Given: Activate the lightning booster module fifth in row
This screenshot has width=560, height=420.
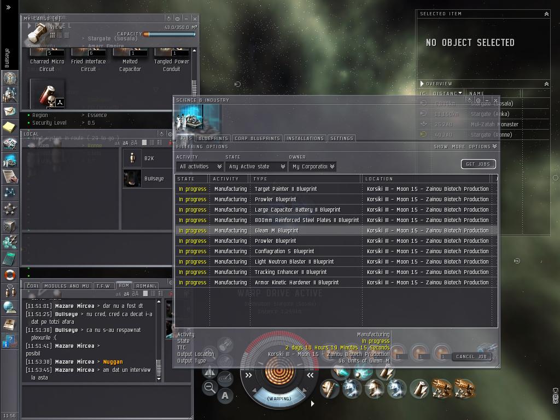Looking at the screenshot, I should pyautogui.click(x=419, y=389).
